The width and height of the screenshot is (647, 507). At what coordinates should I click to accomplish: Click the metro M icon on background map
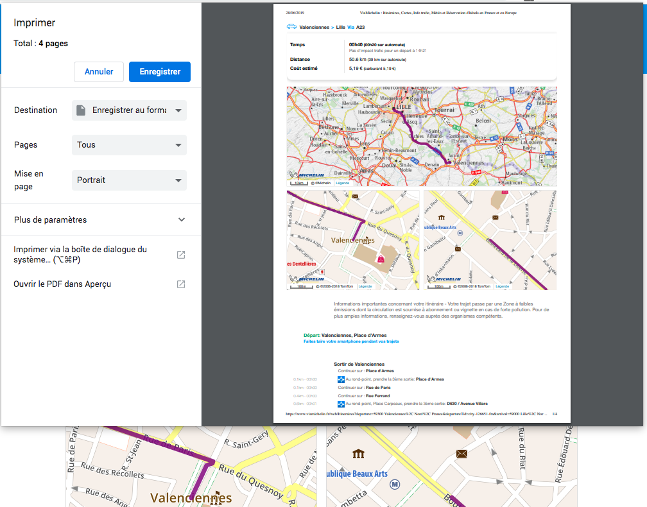coord(395,485)
